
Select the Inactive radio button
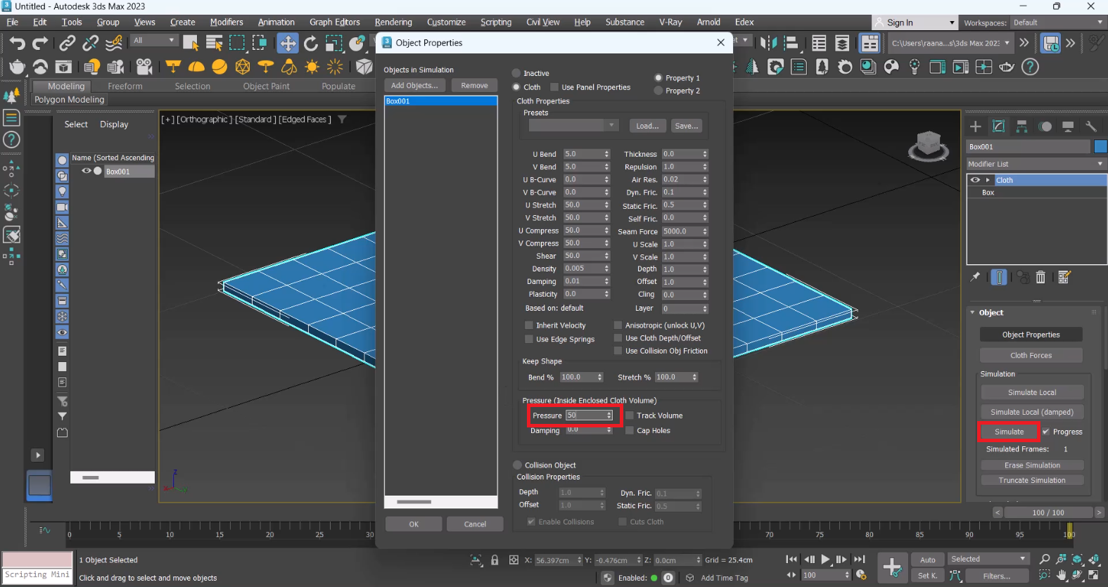517,73
